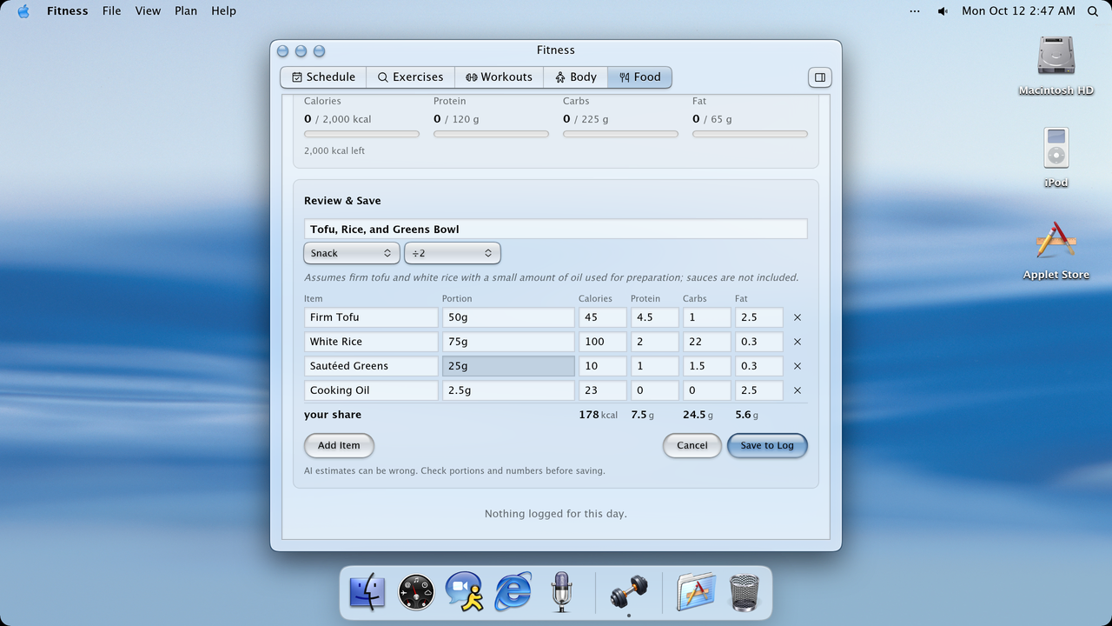Image resolution: width=1112 pixels, height=626 pixels.
Task: Open the Trash in the dock
Action: 745,592
